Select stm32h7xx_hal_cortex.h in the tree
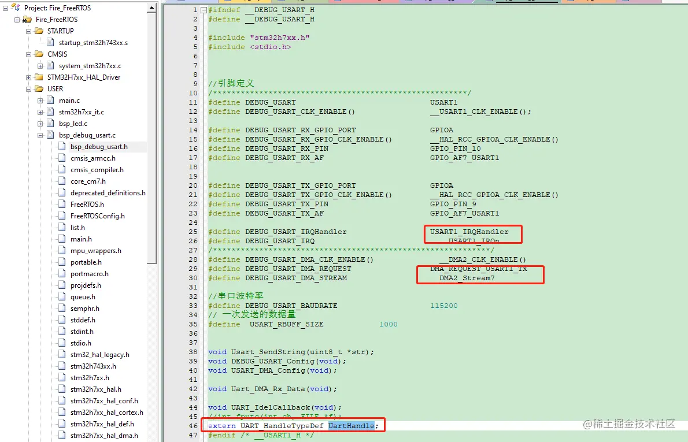The height and width of the screenshot is (442, 688). pyautogui.click(x=106, y=413)
